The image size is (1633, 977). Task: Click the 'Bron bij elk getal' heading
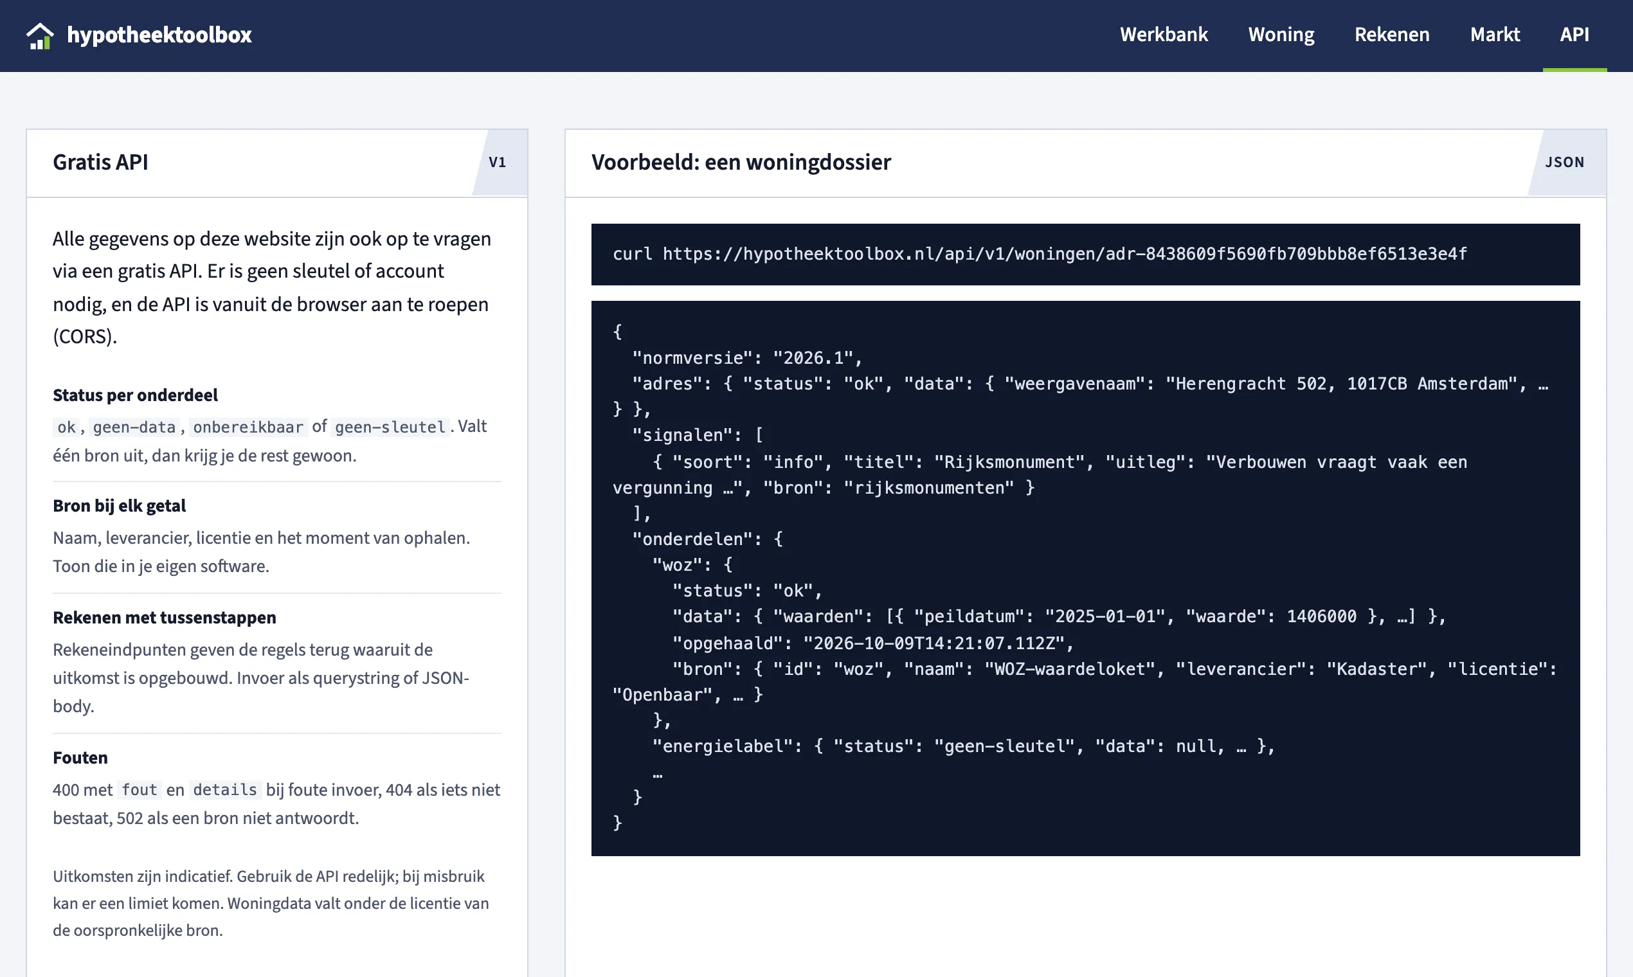click(119, 506)
